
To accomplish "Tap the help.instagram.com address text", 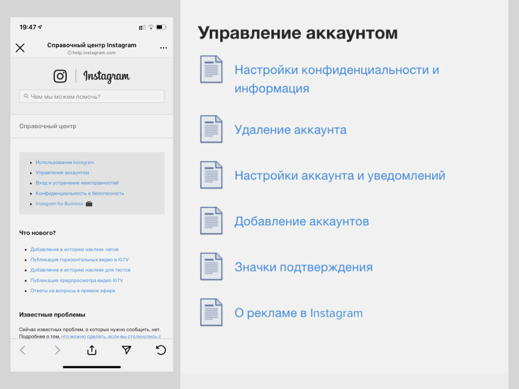I will click(x=94, y=53).
